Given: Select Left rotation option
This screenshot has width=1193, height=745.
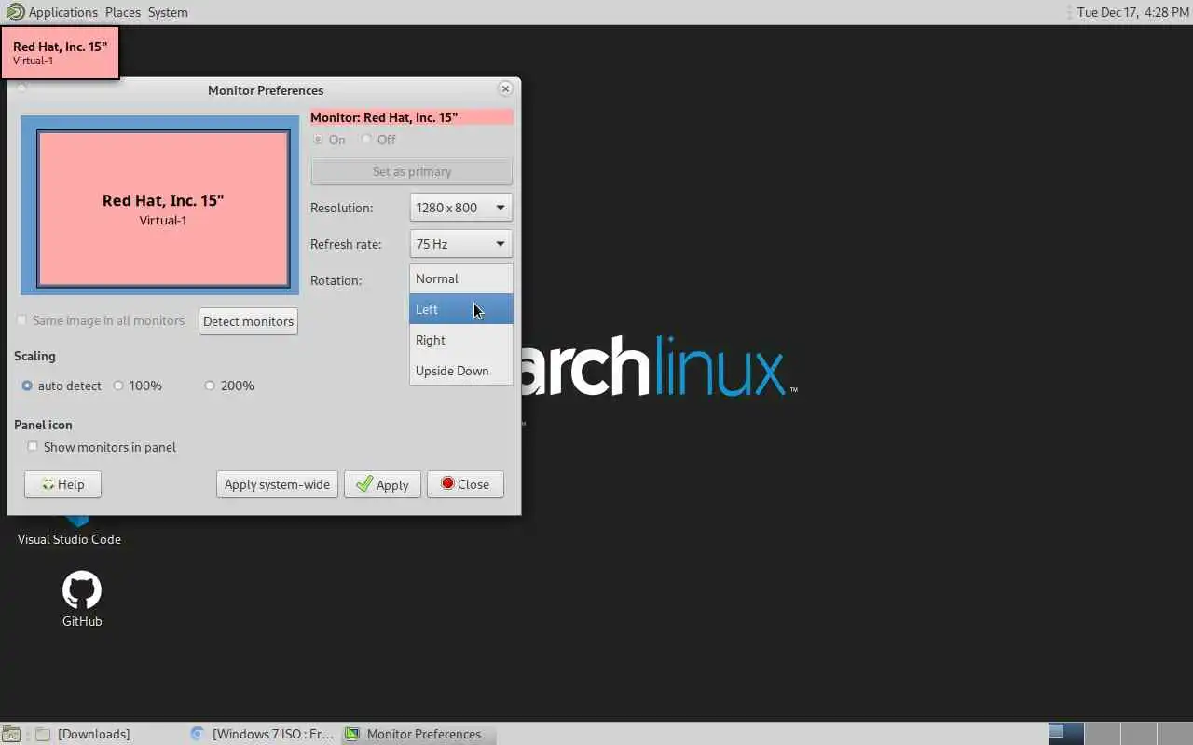Looking at the screenshot, I should [x=460, y=309].
